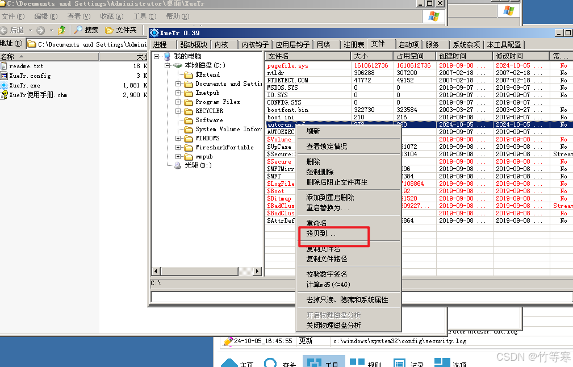Image resolution: width=573 pixels, height=367 pixels.
Task: Open the Search (搜索) toolbar button
Action: (86, 30)
